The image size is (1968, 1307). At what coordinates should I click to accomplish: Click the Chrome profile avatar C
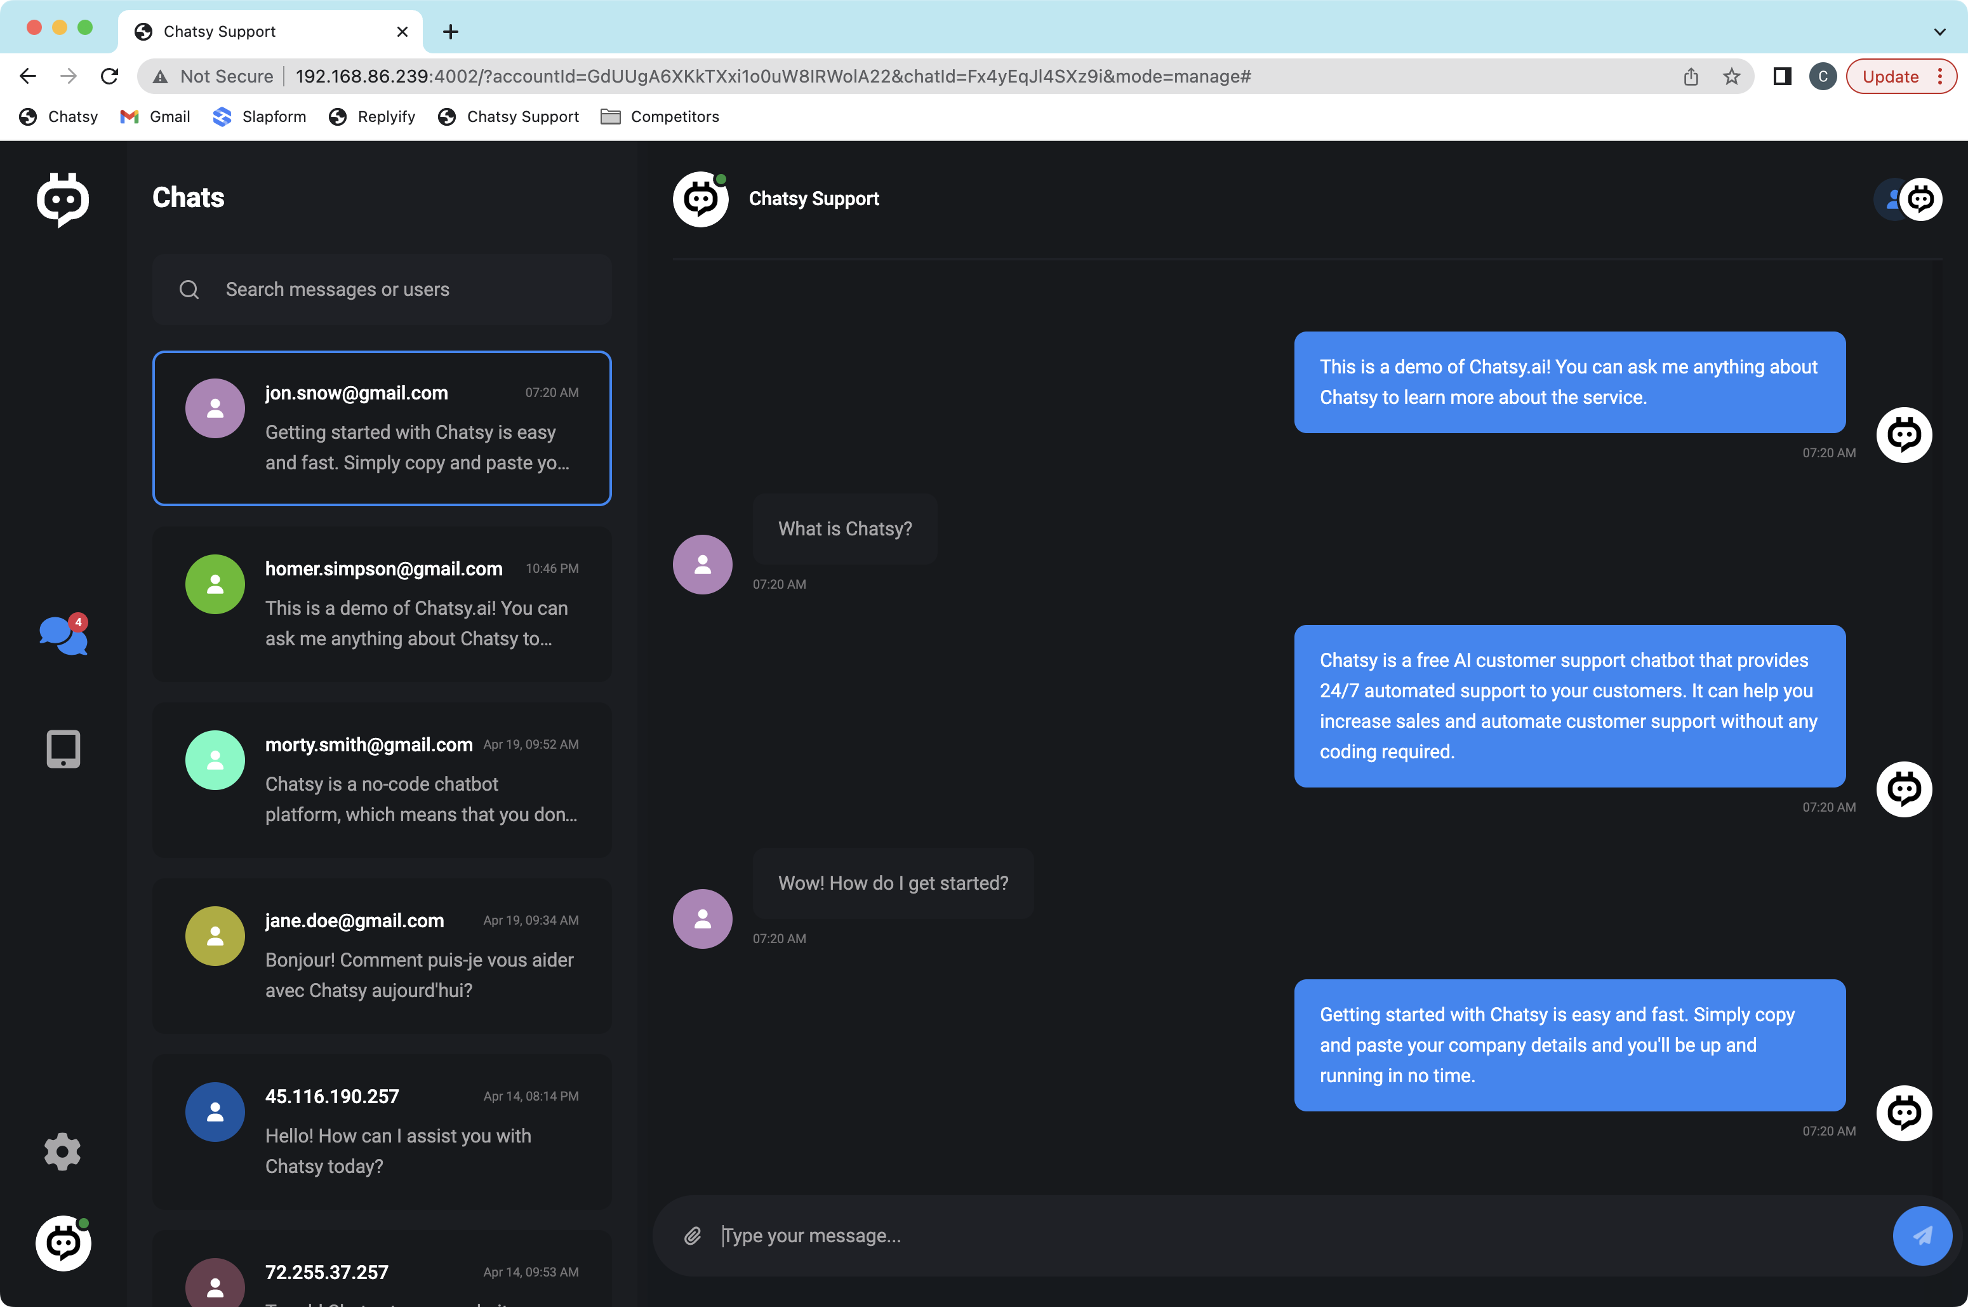point(1822,77)
